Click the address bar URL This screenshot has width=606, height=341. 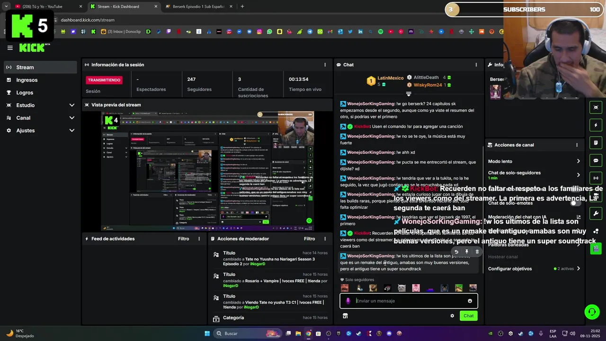(88, 20)
